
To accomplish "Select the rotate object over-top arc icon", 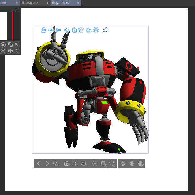I will (x=81, y=30).
